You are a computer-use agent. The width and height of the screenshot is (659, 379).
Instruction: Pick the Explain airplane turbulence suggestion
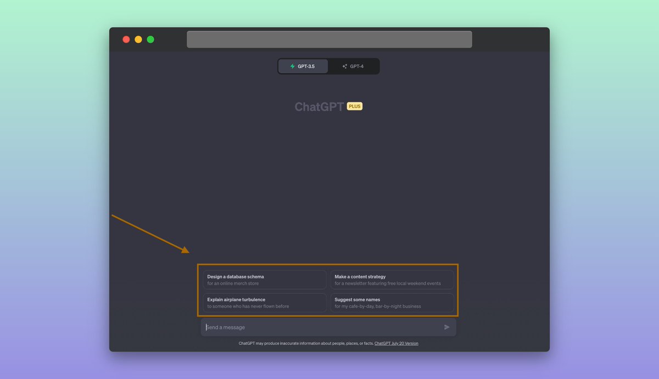coord(265,303)
